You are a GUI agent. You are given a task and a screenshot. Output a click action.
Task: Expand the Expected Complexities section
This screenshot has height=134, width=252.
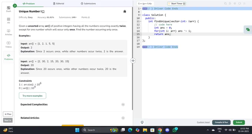(x=123, y=104)
